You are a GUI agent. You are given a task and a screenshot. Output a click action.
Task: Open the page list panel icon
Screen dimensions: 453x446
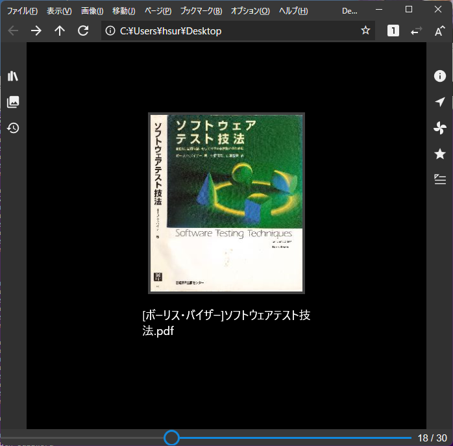coord(13,102)
